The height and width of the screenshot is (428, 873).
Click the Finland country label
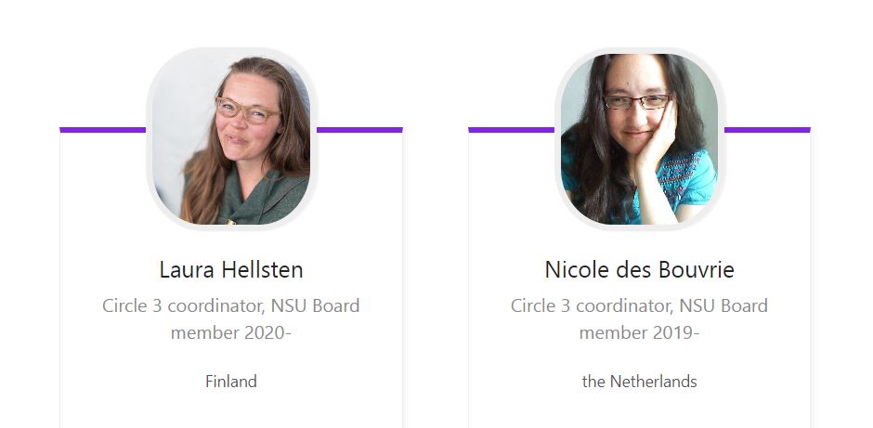pos(231,382)
